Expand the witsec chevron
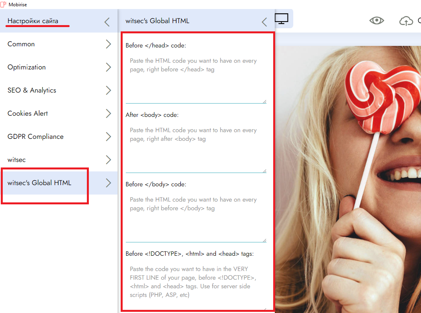Screen dimensions: 421x313 point(108,160)
